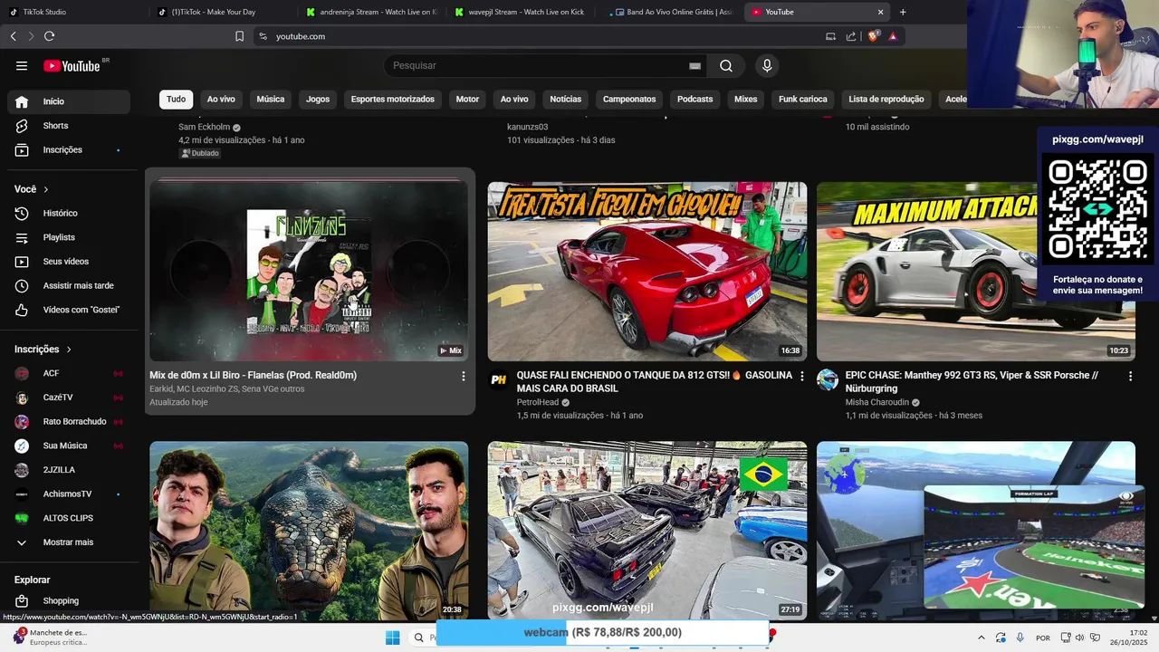Switch to the wavepjl Stream Kick tab

[x=521, y=12]
